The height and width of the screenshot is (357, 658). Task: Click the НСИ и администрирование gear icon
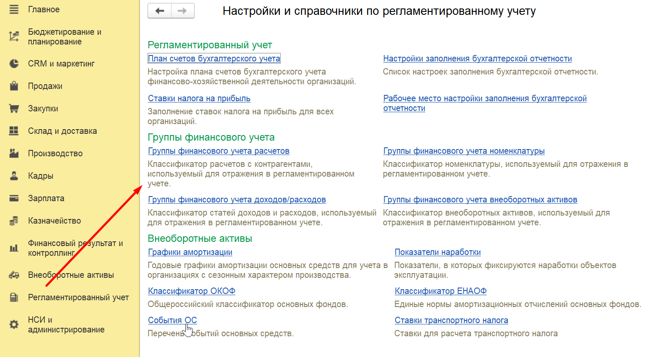pos(14,324)
